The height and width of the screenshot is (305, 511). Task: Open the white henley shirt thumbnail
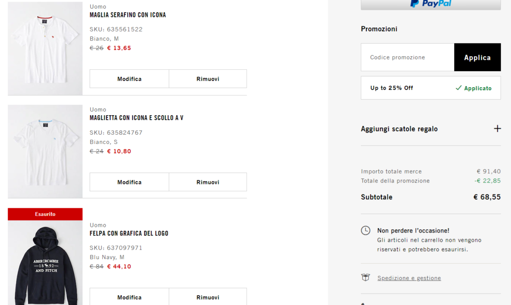(x=45, y=48)
